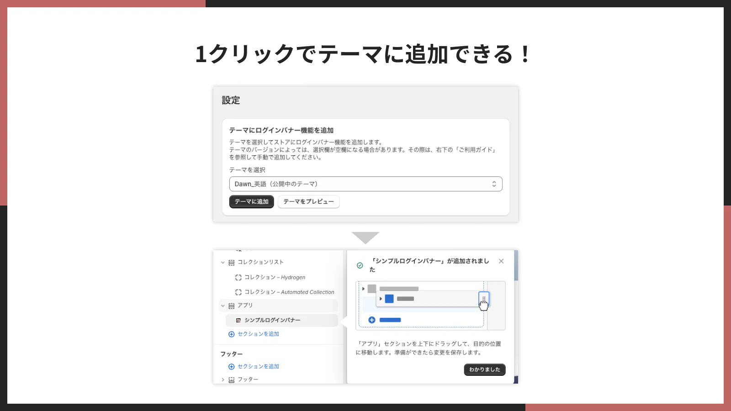Open the テーマを選択 dropdown showing Dawn_英語
The width and height of the screenshot is (731, 411).
[x=365, y=184]
